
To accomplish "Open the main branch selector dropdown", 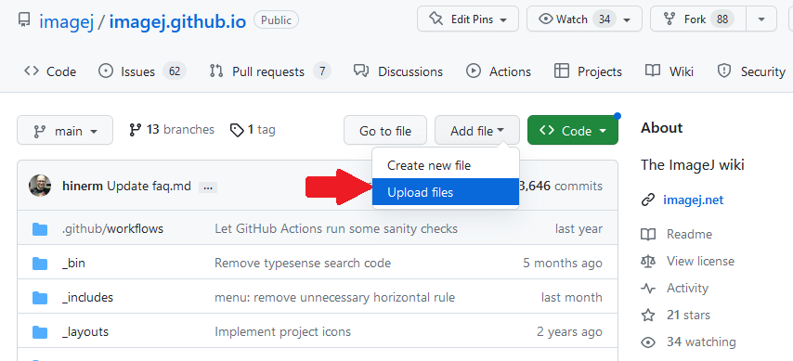I will [65, 131].
